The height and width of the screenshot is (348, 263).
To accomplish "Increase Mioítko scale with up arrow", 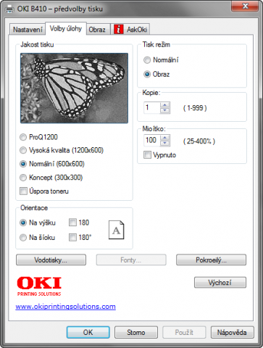I will pyautogui.click(x=165, y=138).
